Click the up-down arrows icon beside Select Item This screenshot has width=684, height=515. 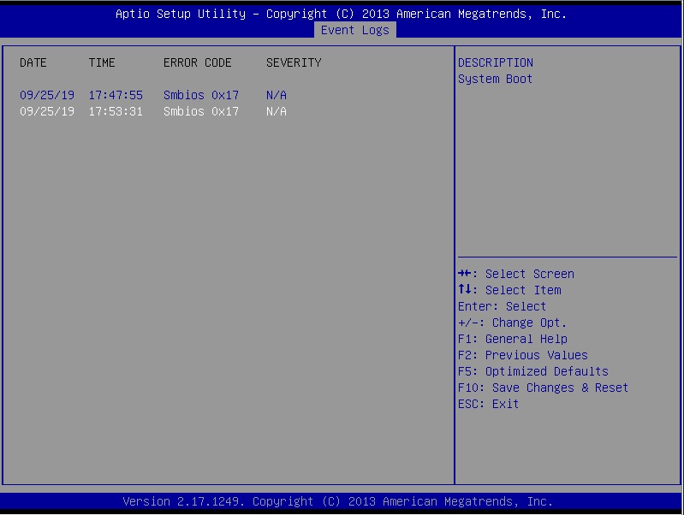click(x=465, y=290)
